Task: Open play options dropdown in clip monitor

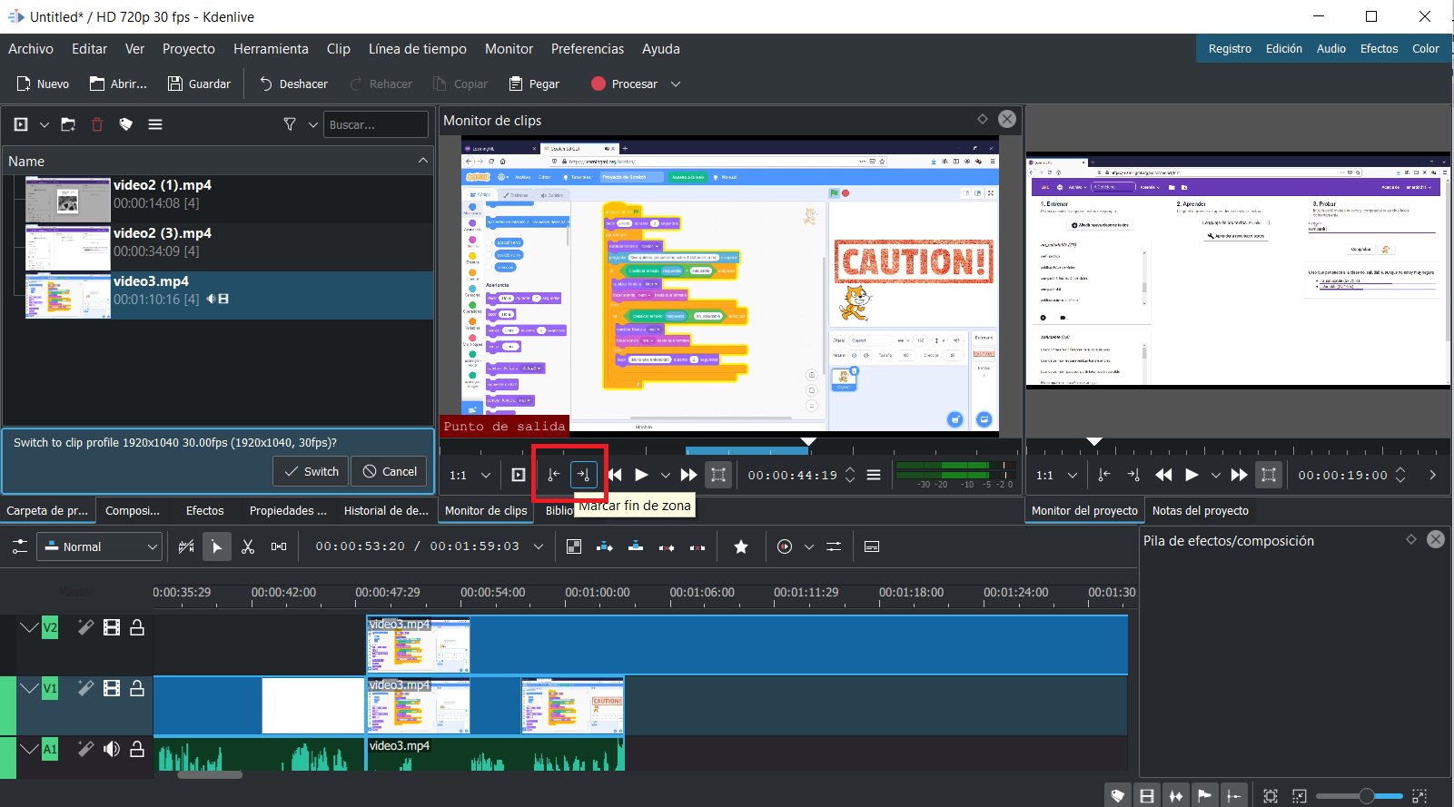Action: [666, 475]
